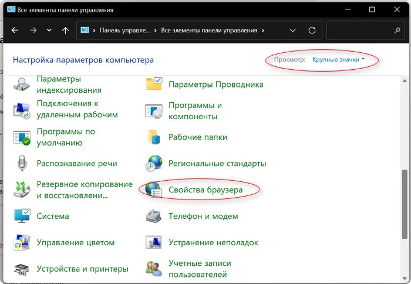Open the Свойства браузера globe icon
Screen dimensions: 411x284
(154, 190)
